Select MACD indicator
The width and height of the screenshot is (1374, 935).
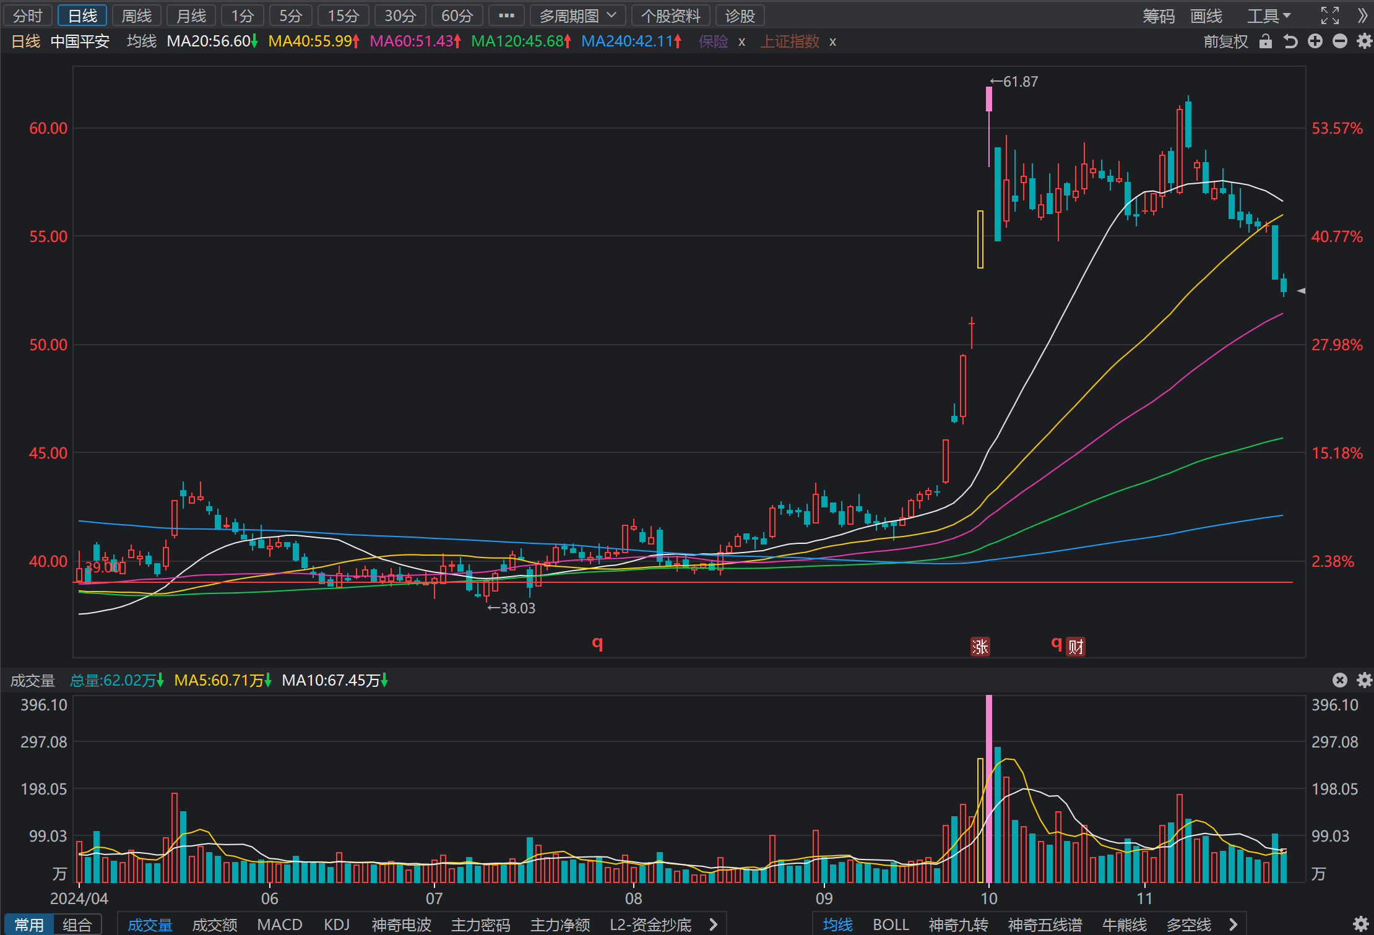coord(280,924)
